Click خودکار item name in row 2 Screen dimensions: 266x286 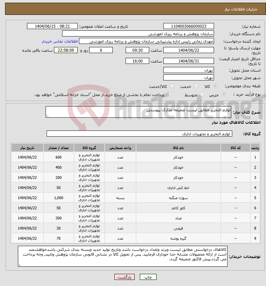point(178,167)
